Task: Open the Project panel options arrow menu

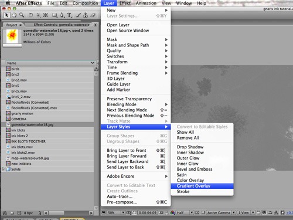Action: click(96, 25)
